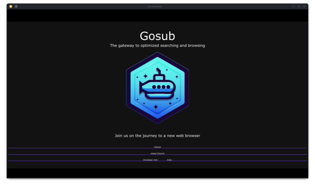Close the Gosub Browser window
The width and height of the screenshot is (315, 188).
[x=304, y=6]
